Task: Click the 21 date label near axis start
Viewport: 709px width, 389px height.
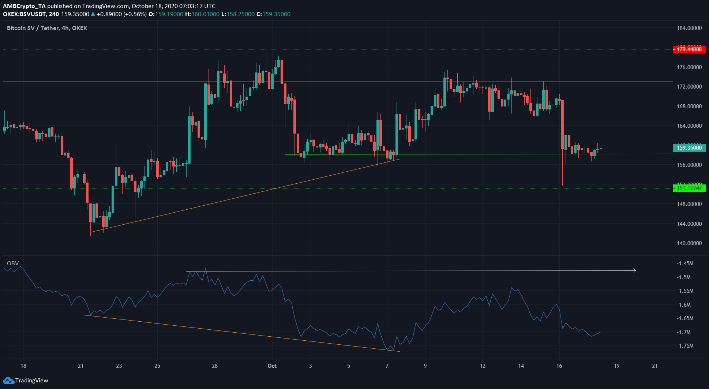Action: (x=81, y=366)
